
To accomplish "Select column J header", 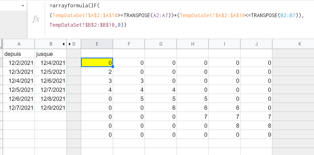I will [x=256, y=44].
